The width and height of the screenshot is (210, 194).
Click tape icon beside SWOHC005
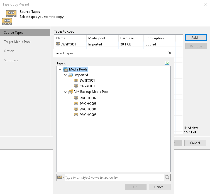pyautogui.click(x=76, y=115)
